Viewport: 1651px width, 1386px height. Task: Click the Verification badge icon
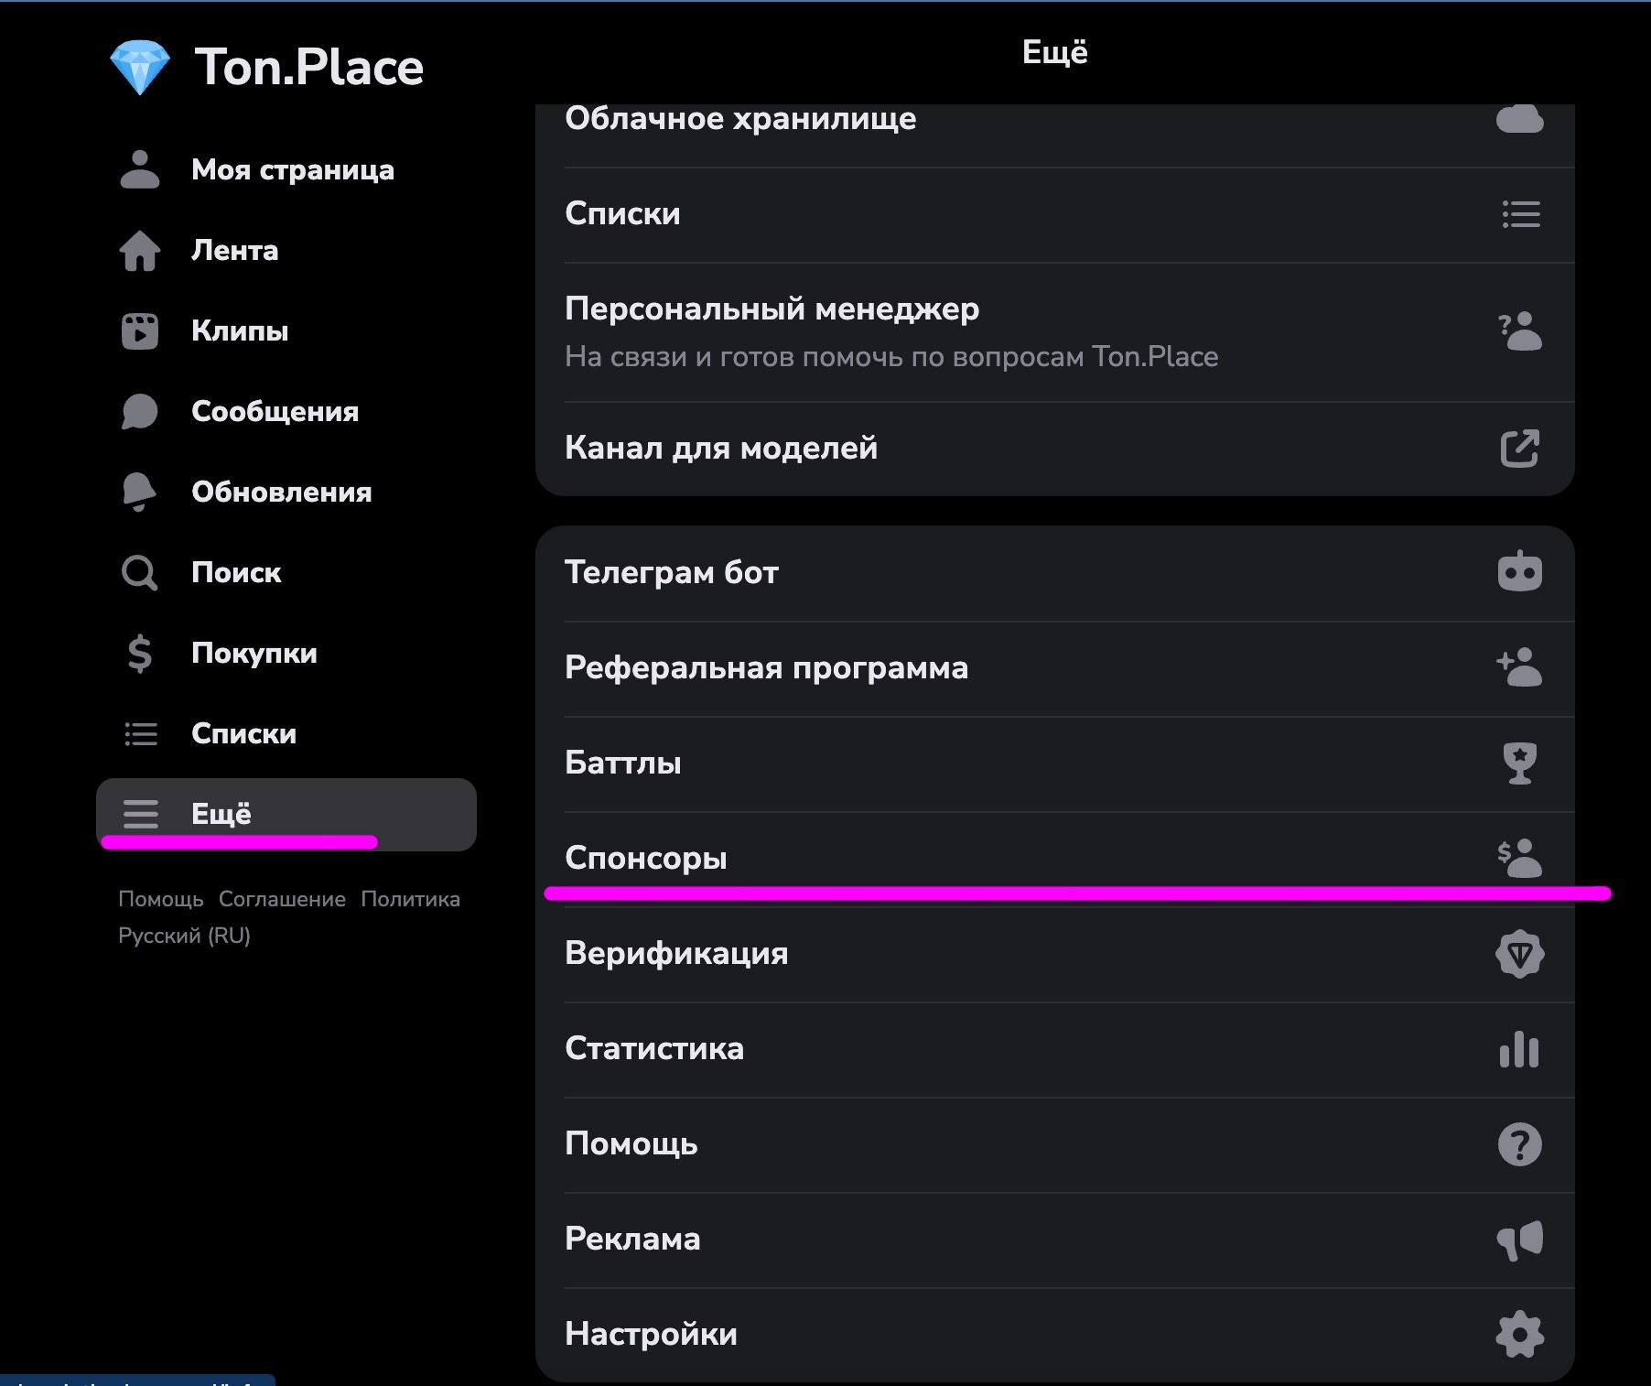coord(1519,954)
